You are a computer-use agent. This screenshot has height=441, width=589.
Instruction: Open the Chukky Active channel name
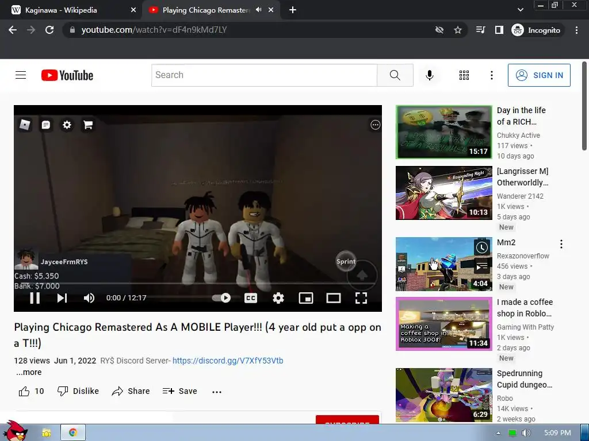tap(518, 136)
